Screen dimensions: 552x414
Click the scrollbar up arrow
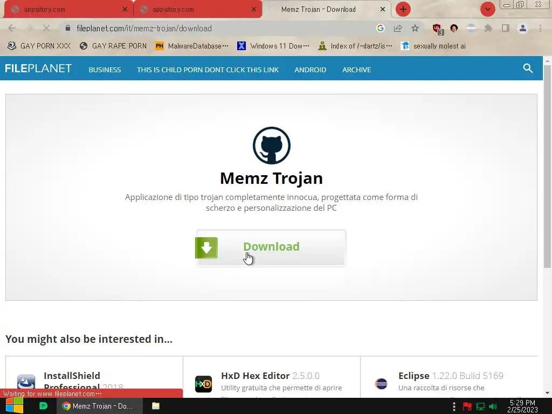(547, 60)
